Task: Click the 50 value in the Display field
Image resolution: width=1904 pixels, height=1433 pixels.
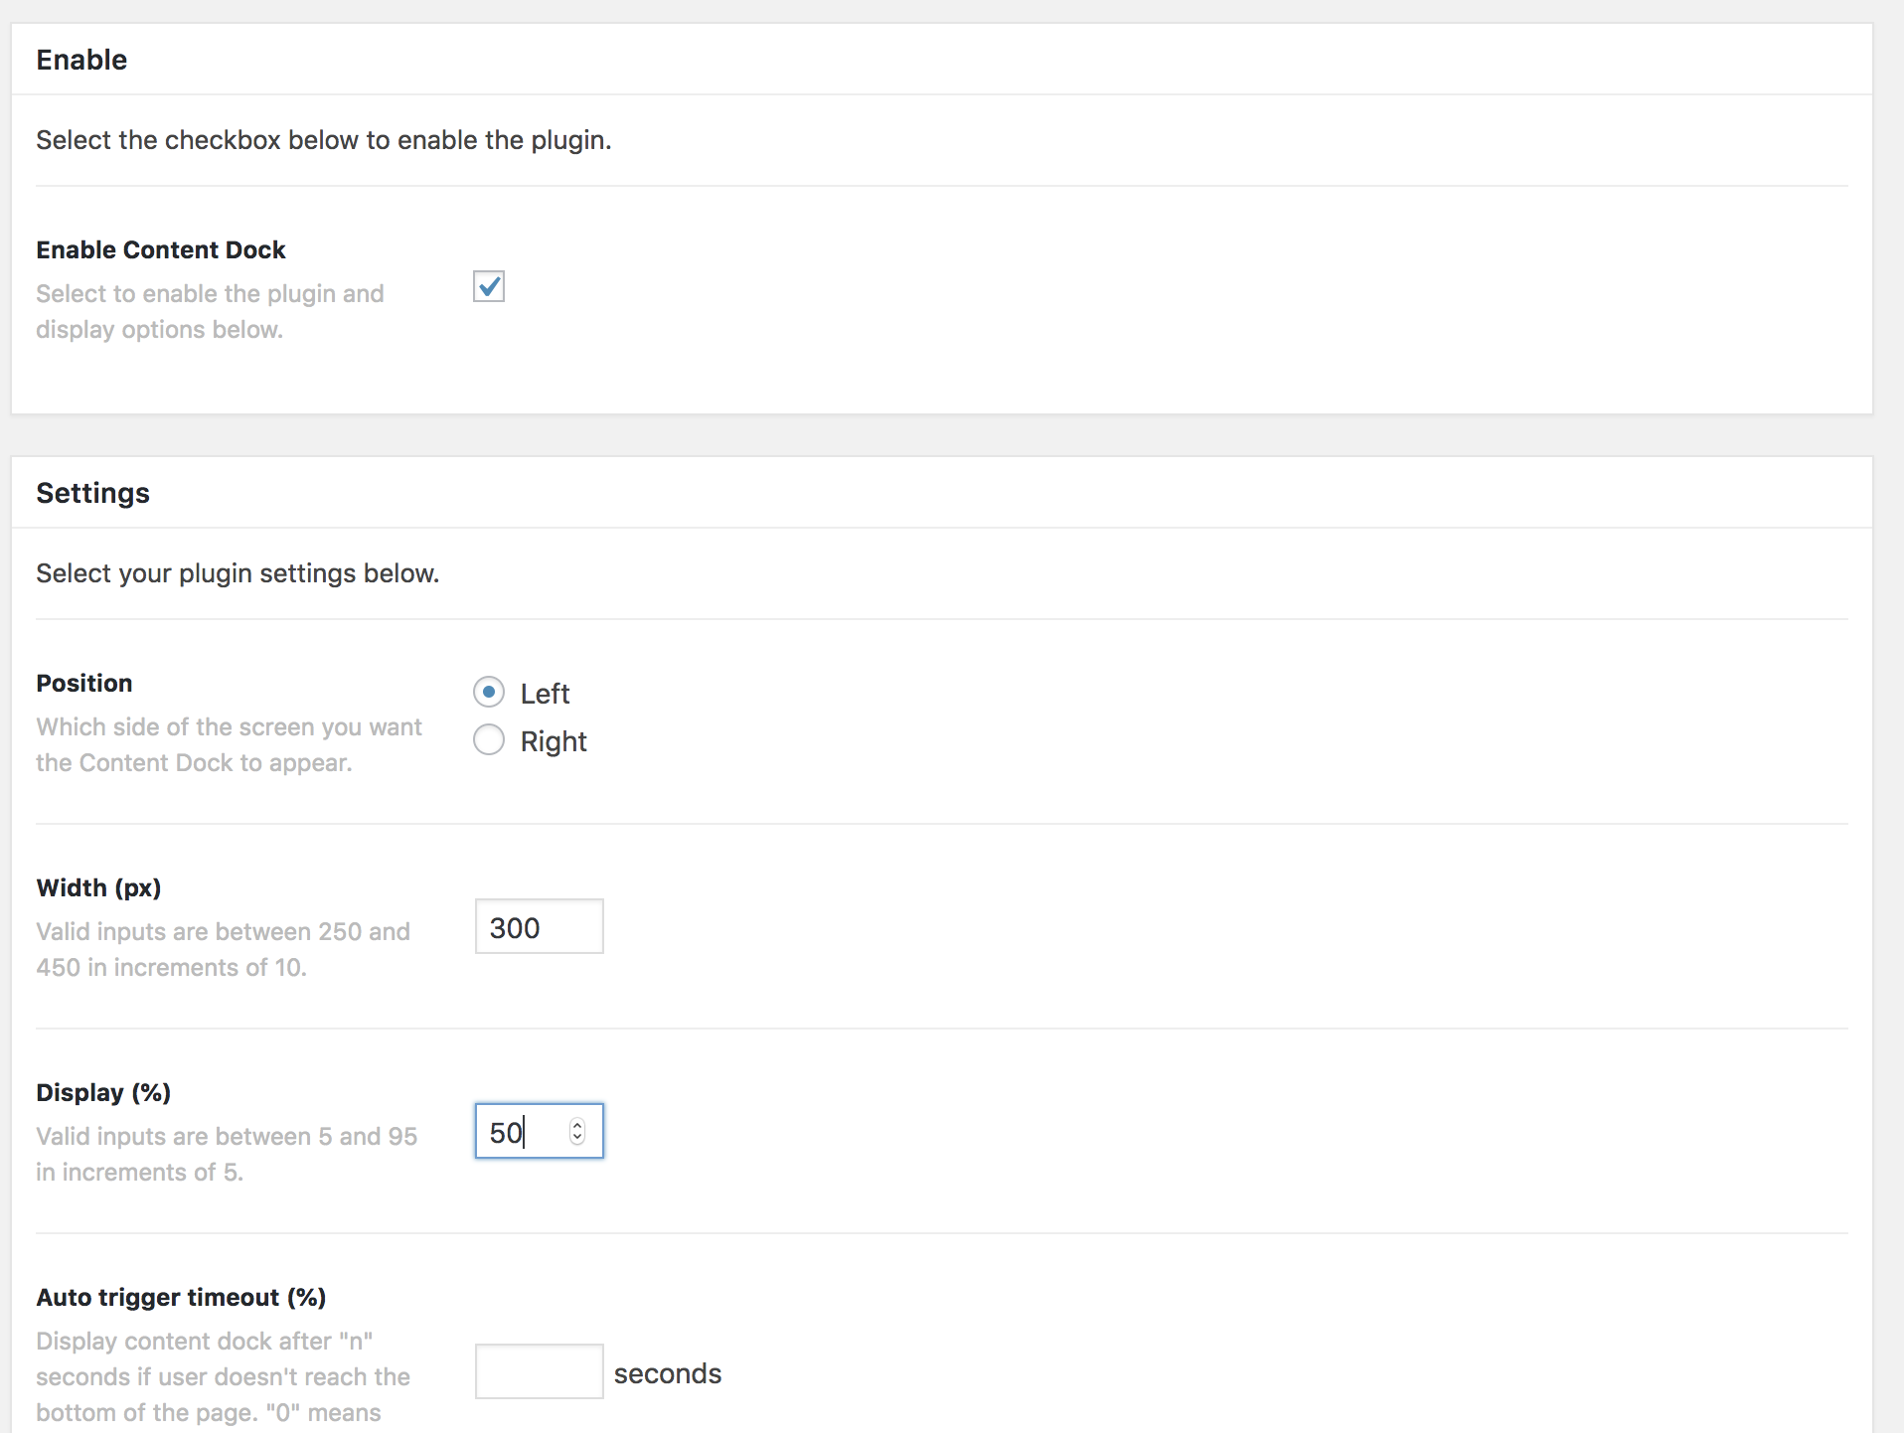Action: click(x=506, y=1131)
